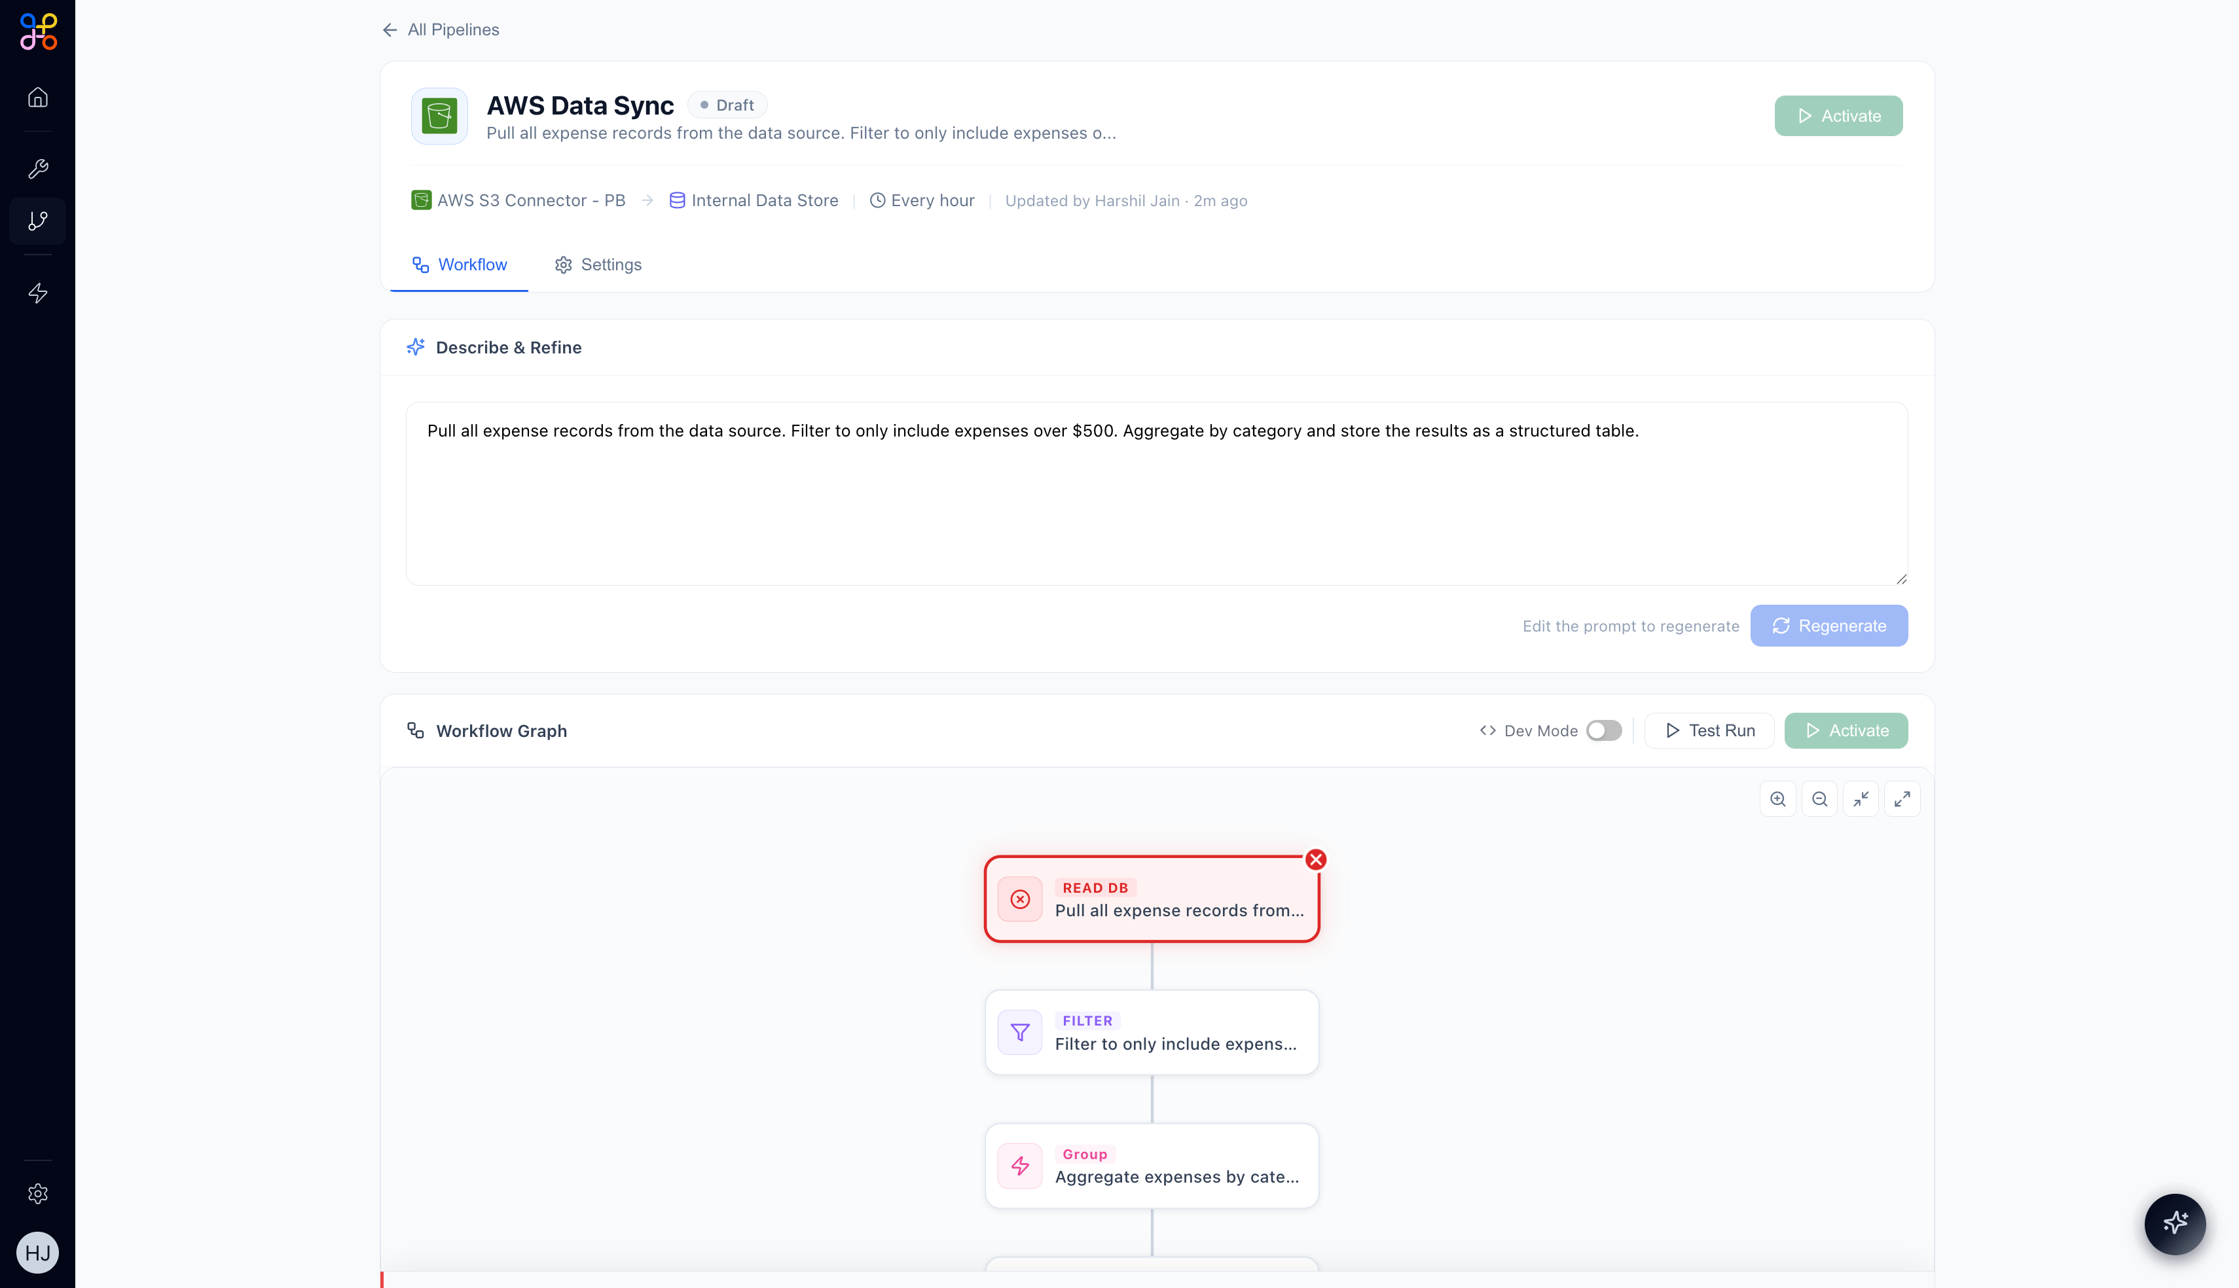This screenshot has width=2239, height=1288.
Task: Select the pipelines branch sidebar icon
Action: [x=38, y=221]
